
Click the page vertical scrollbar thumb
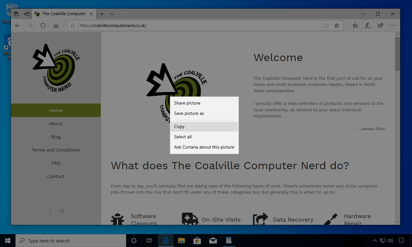pyautogui.click(x=398, y=54)
